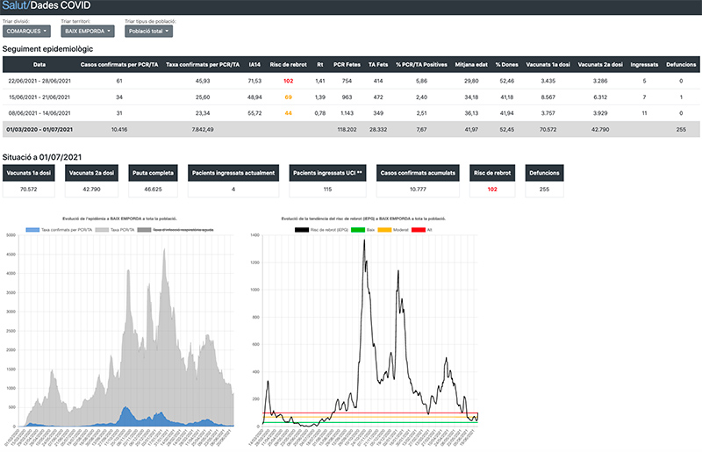Click the Defuncions summary card header
Screen dimensions: 702x452
544,173
